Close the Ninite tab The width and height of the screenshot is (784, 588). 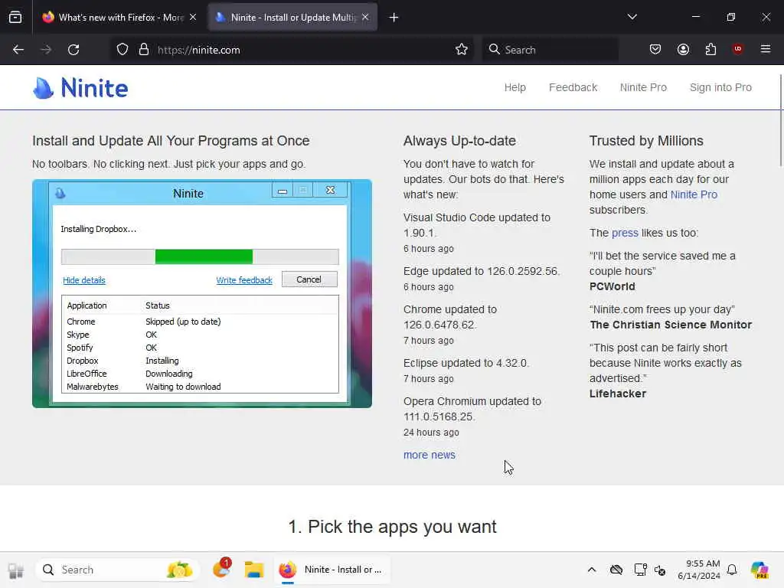[x=365, y=17]
